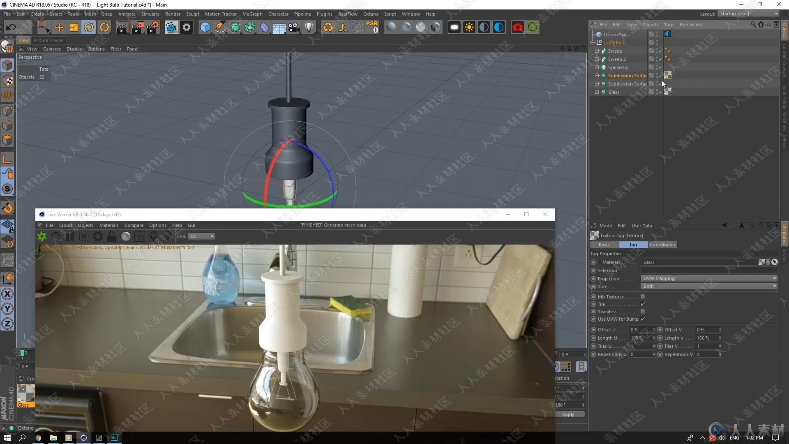Click the Cinema 4D taskbar icon
Viewport: 789px width, 444px height.
coord(83,437)
